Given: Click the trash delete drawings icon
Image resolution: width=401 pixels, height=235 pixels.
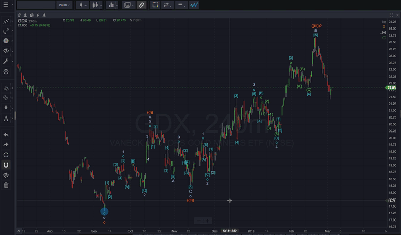Looking at the screenshot, I should coord(6,185).
